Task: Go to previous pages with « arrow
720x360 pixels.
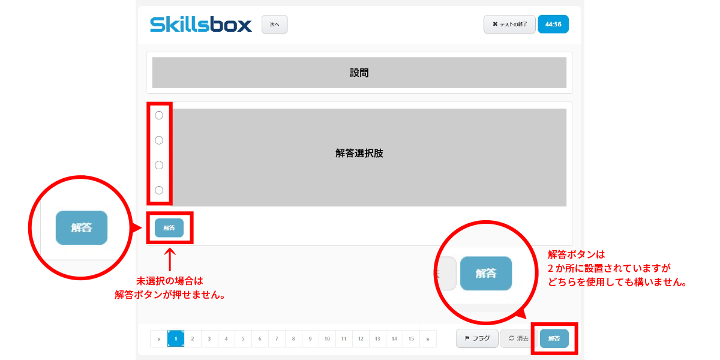Action: [159, 338]
